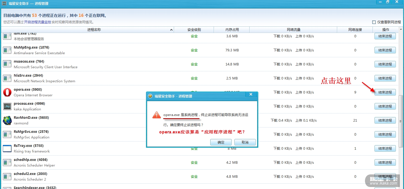The height and width of the screenshot is (189, 404).
Task: End the schedhlp.exe process
Action: click(385, 162)
